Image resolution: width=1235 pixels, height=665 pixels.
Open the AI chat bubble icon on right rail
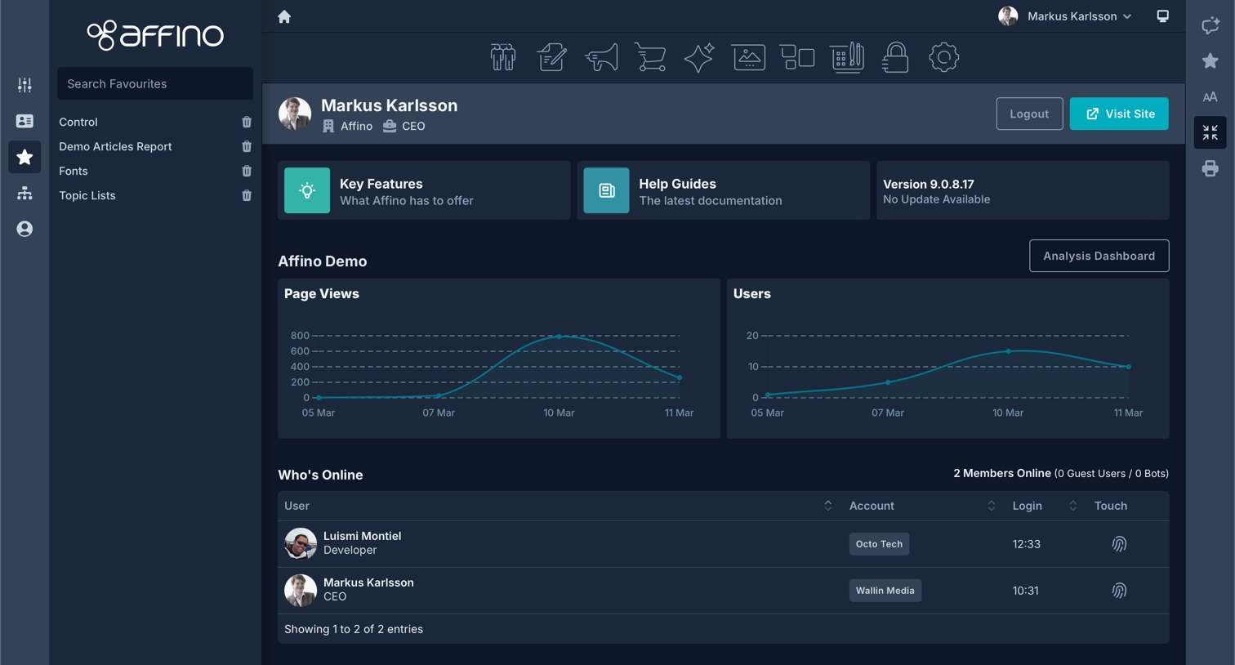coord(1210,25)
